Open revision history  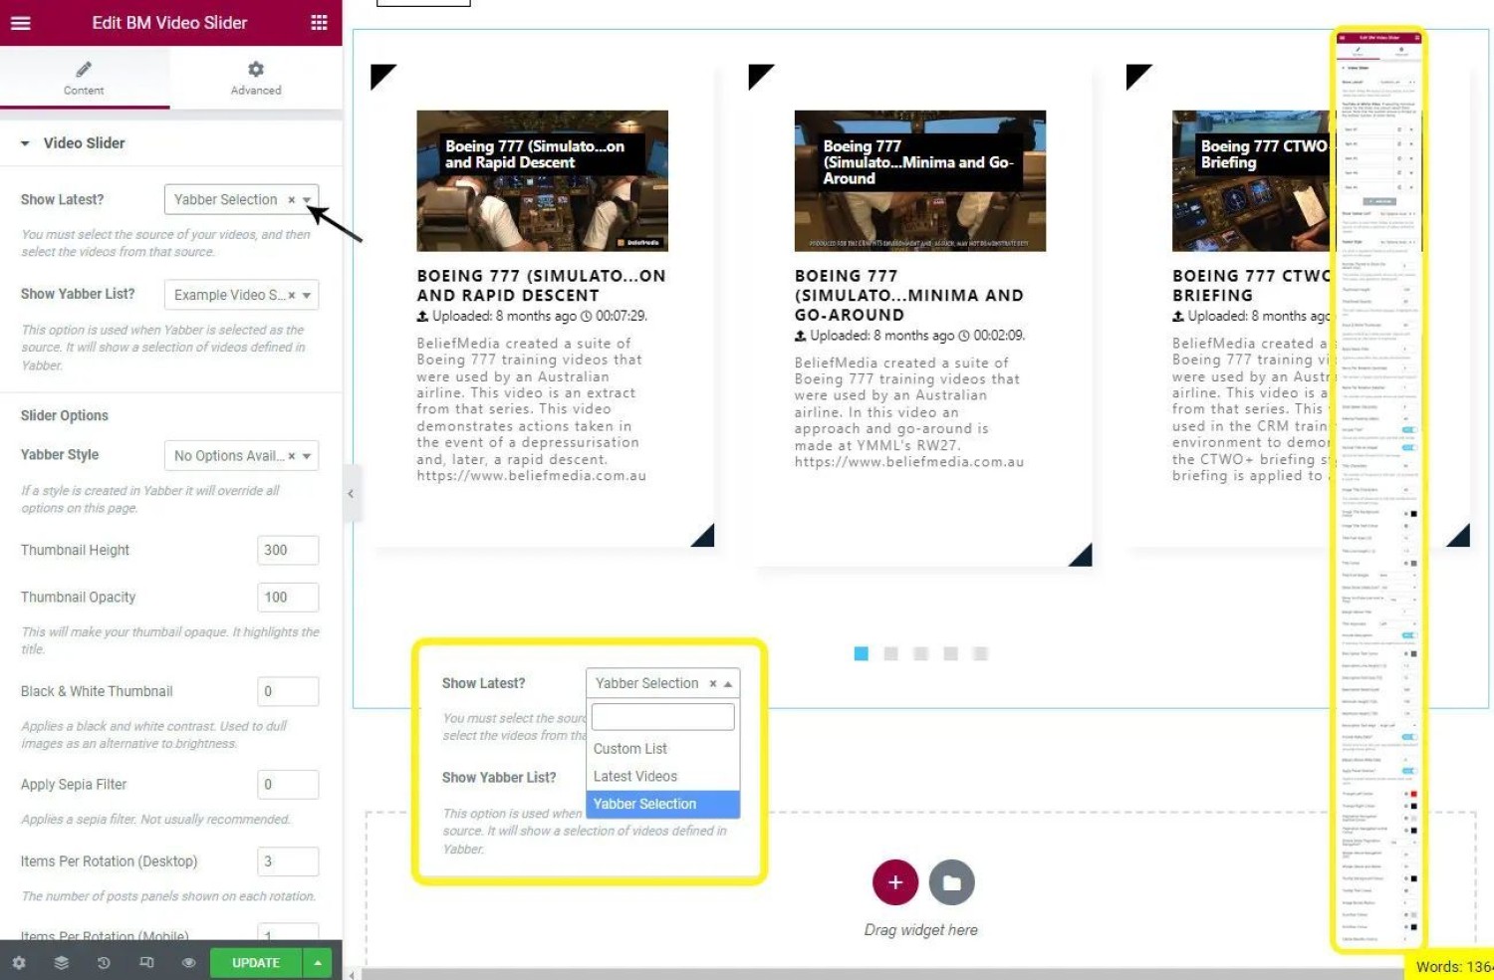104,963
